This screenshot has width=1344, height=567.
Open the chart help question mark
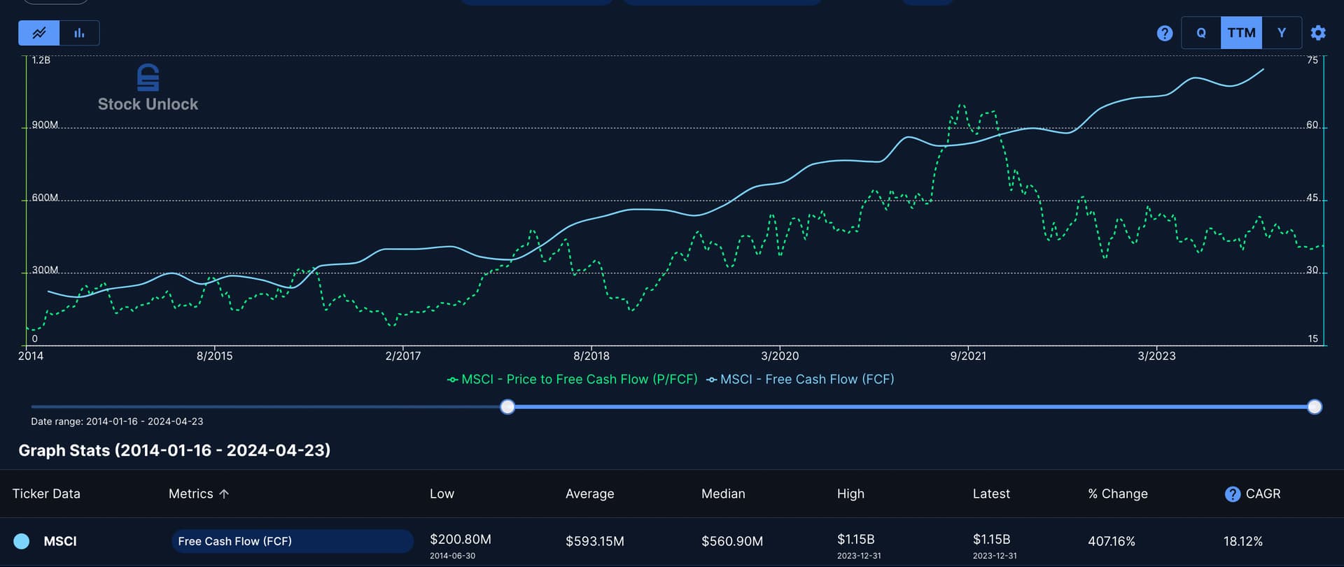click(1164, 33)
